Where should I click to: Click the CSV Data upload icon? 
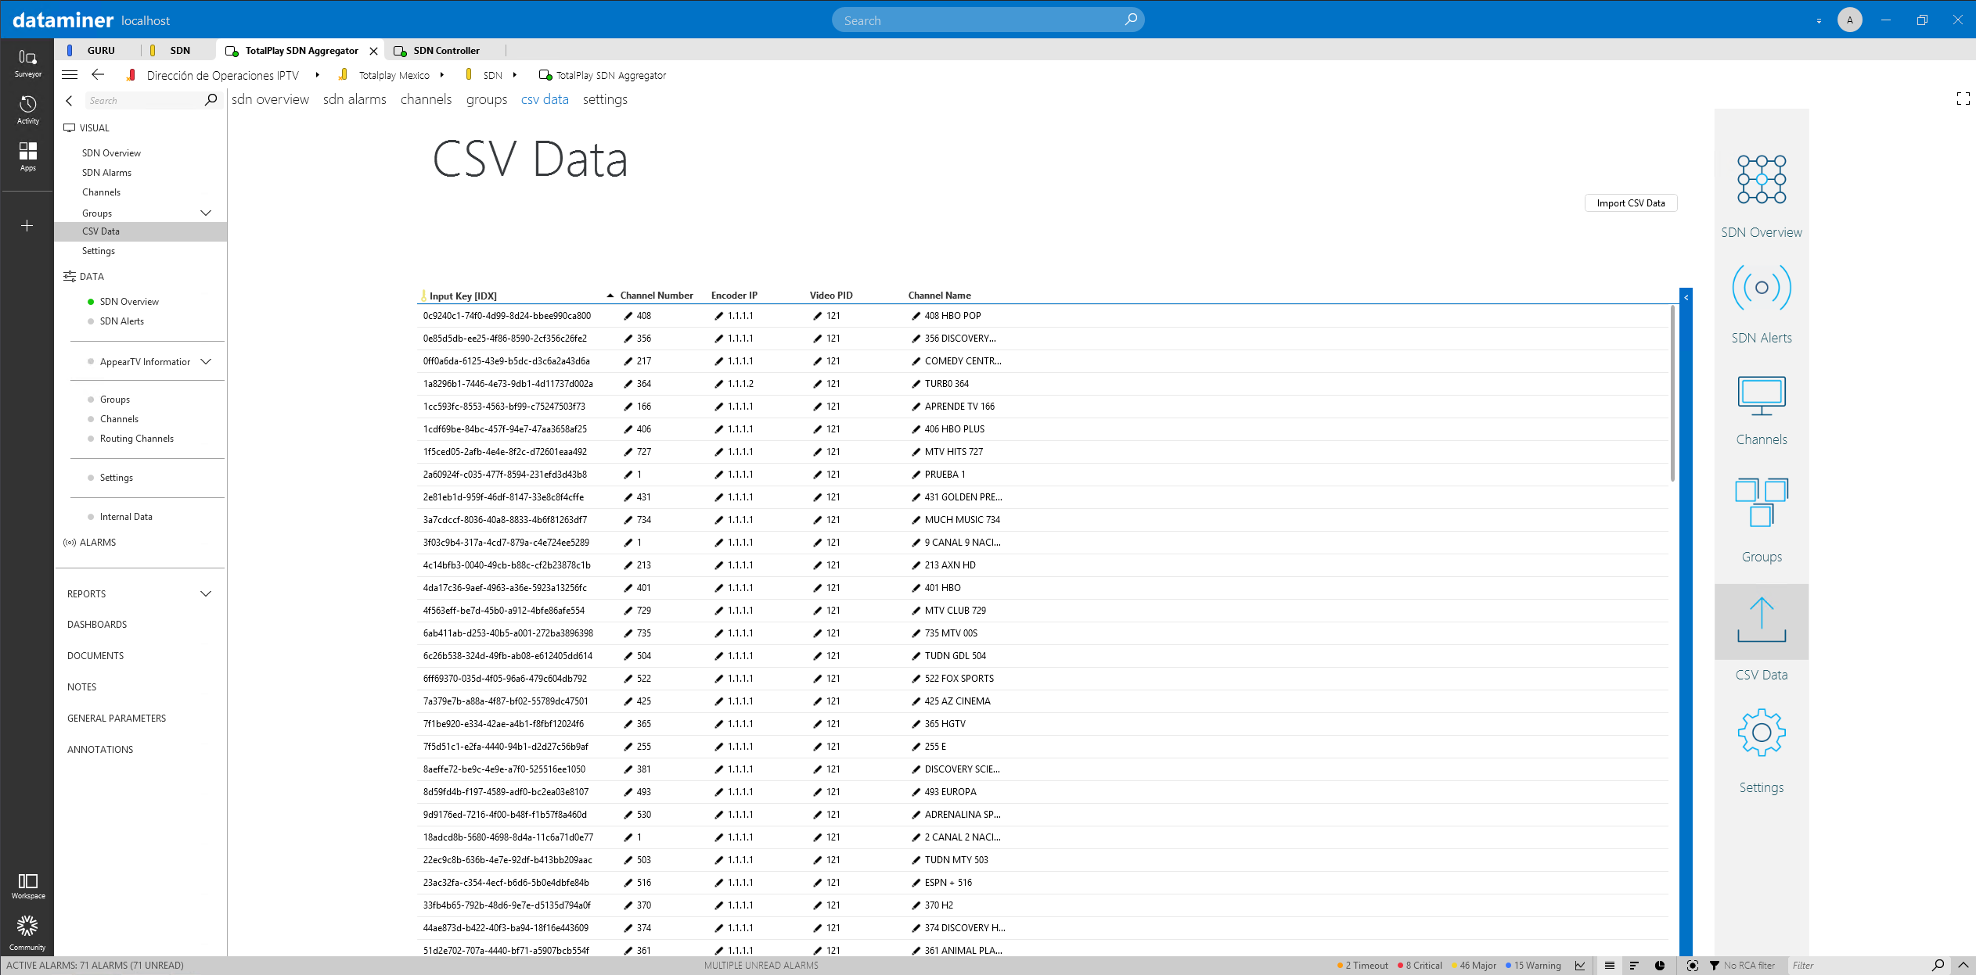(x=1761, y=621)
